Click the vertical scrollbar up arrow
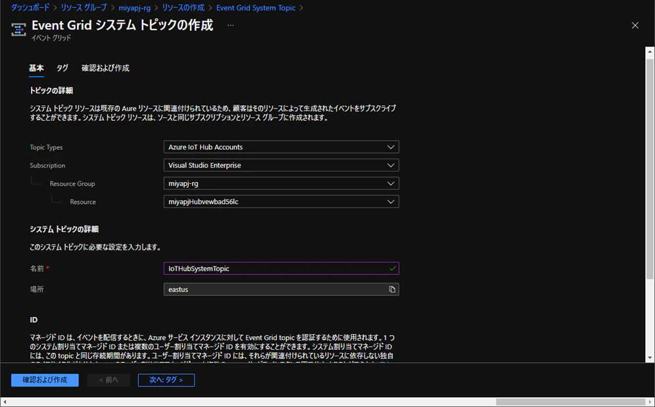The width and height of the screenshot is (655, 407). [x=650, y=52]
